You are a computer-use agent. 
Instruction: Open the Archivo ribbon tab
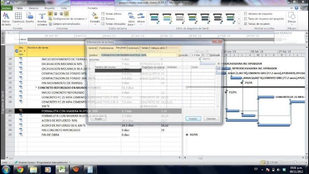coord(6,8)
